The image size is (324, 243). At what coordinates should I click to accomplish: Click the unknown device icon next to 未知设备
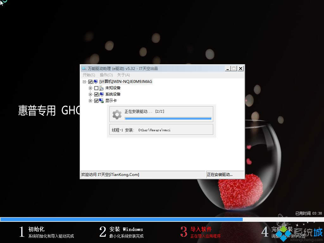pyautogui.click(x=101, y=88)
